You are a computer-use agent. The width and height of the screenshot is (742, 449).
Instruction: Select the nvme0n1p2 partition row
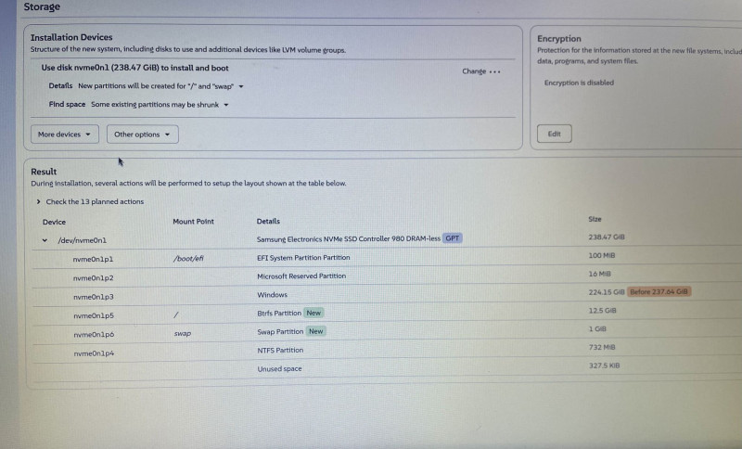pyautogui.click(x=94, y=277)
